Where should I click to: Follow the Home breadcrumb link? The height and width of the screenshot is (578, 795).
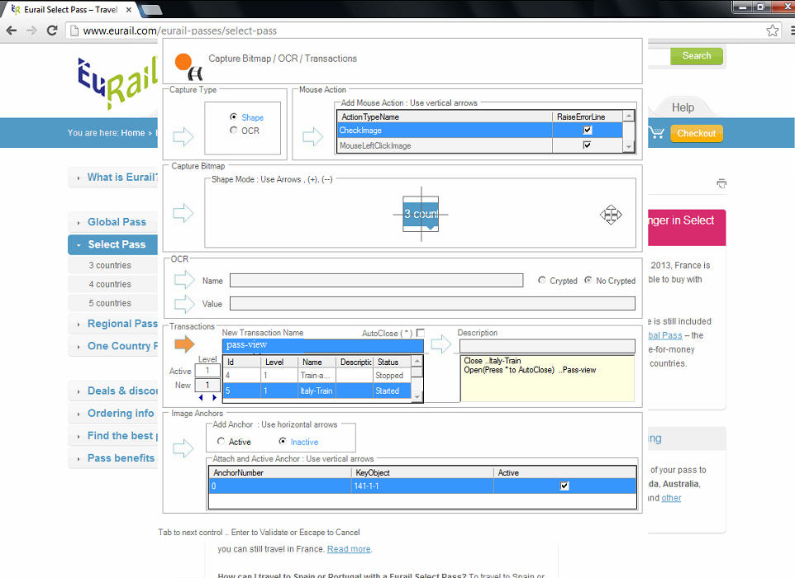point(133,133)
